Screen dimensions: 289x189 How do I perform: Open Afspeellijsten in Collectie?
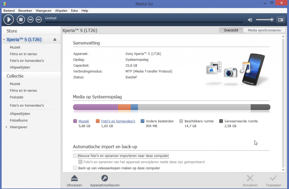pyautogui.click(x=20, y=114)
